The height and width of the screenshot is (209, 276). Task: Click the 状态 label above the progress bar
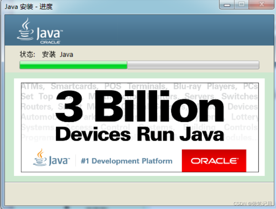click(x=27, y=54)
